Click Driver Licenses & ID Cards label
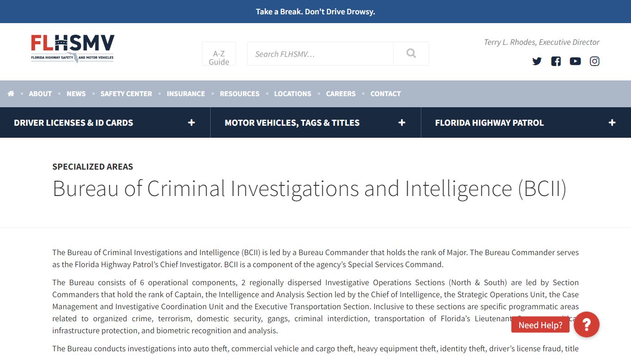The image size is (631, 355). [x=73, y=122]
